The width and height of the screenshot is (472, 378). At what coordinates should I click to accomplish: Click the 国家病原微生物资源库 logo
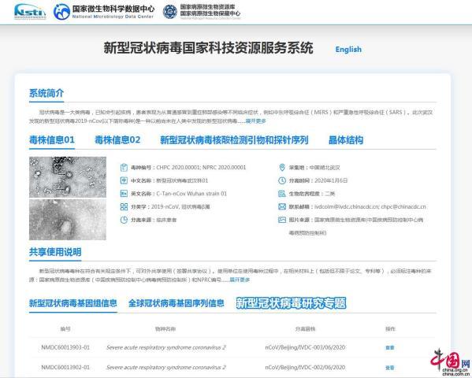pyautogui.click(x=202, y=12)
